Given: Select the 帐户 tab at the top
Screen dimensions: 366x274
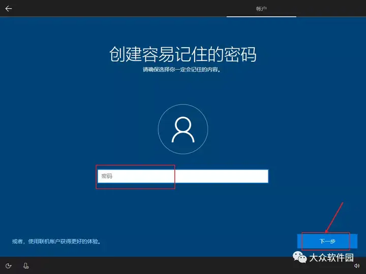Looking at the screenshot, I should 261,9.
